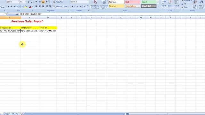Apply Calculation cell style
Screen dimensions: 205x115
(132, 6)
